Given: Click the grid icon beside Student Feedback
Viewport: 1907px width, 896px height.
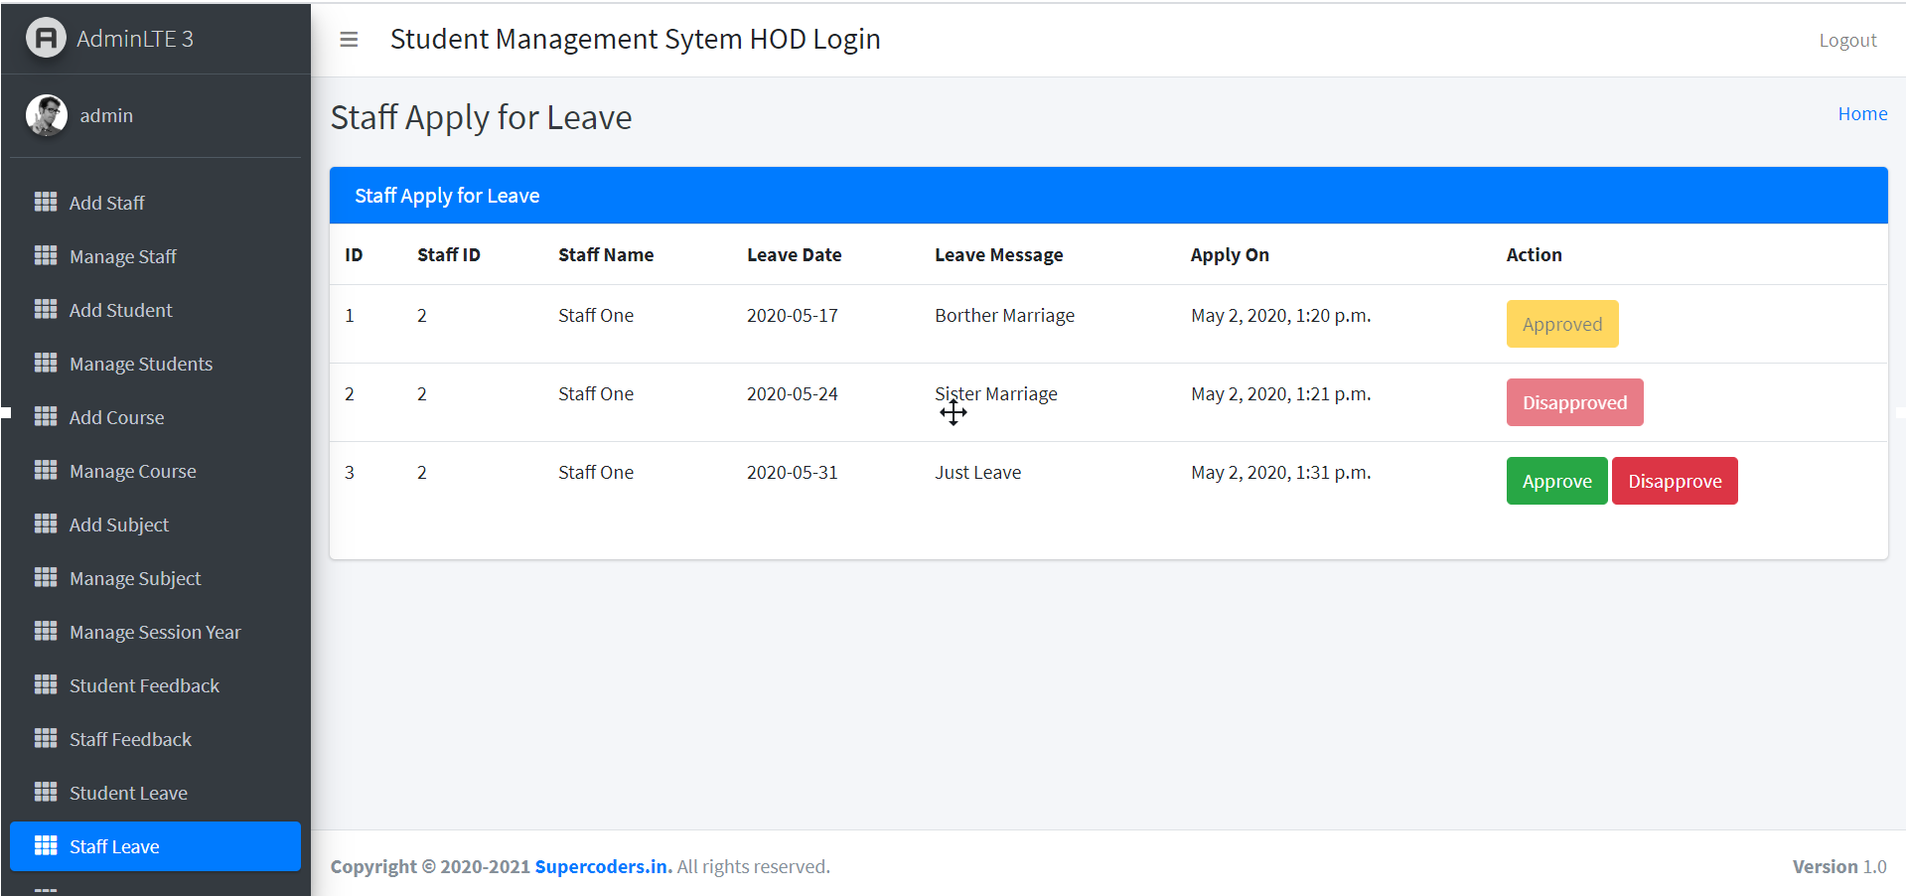Looking at the screenshot, I should coord(46,685).
